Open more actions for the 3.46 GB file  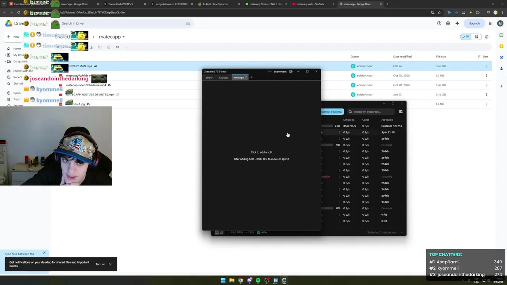pyautogui.click(x=486, y=95)
